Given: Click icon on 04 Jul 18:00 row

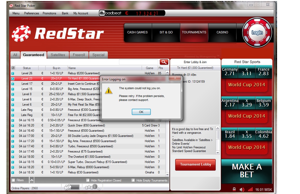Looking at the screenshot, I should point(13,157).
